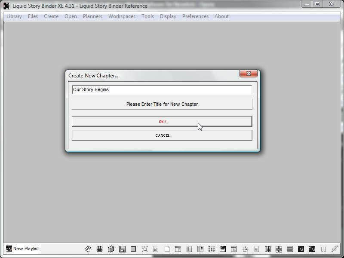
Task: Click the floppy disk save icon
Action: 122,249
